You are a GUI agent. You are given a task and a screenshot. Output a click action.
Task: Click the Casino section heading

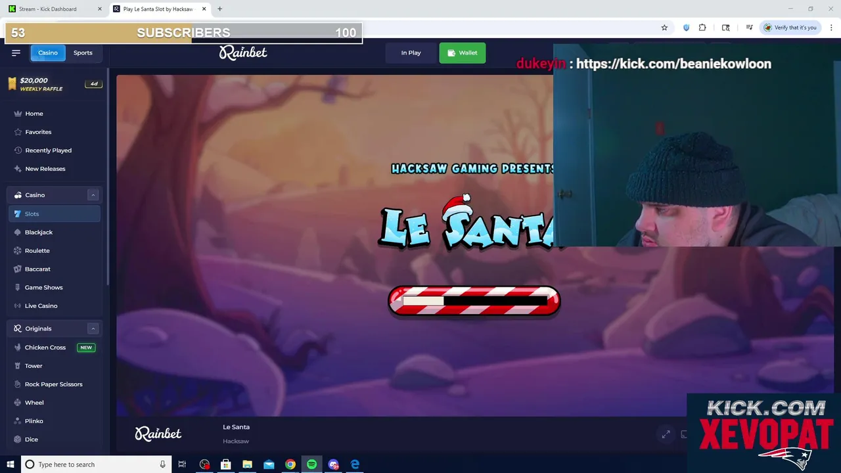coord(35,195)
